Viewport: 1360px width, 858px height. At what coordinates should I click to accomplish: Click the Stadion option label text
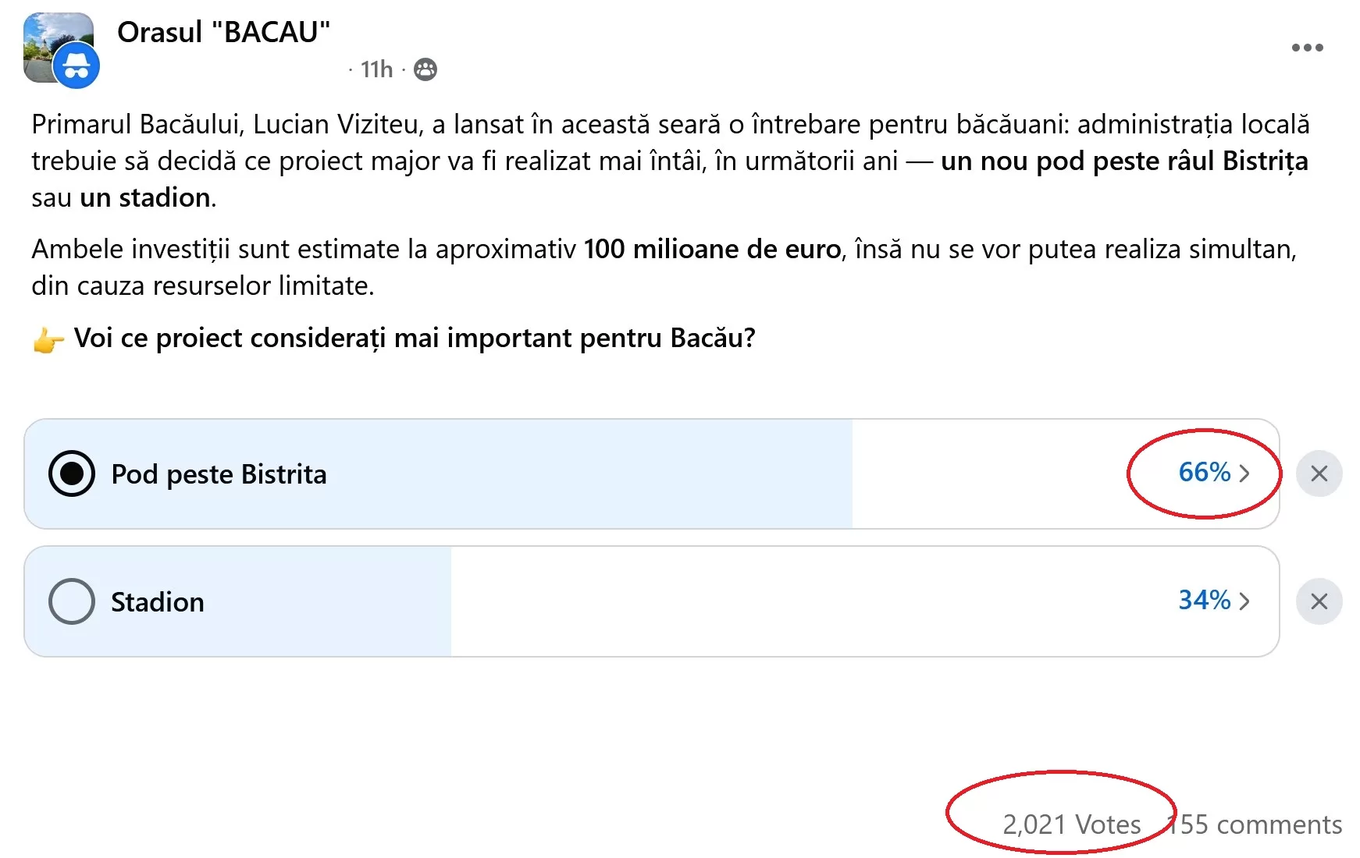(x=158, y=602)
